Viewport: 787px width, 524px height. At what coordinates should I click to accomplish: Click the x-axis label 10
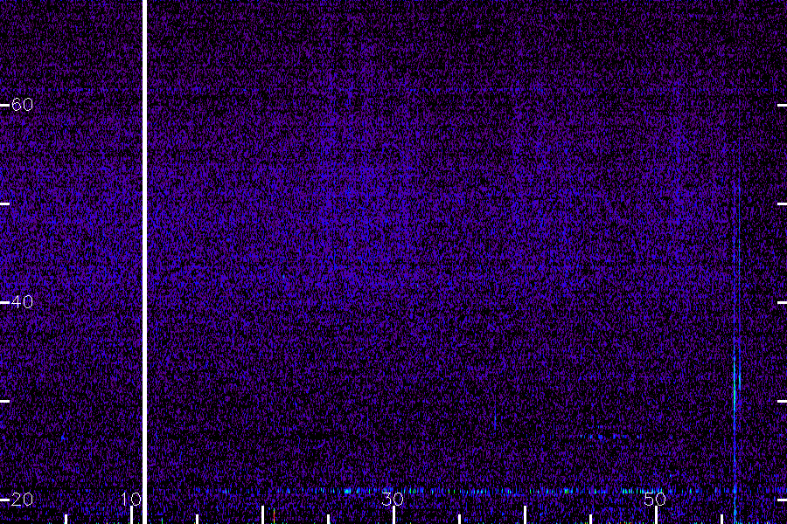pos(131,500)
